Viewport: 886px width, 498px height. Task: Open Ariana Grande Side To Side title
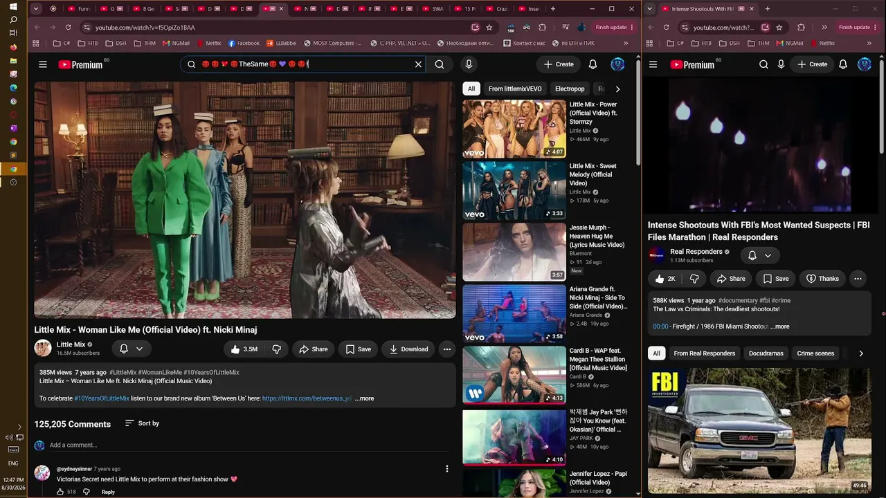pyautogui.click(x=598, y=297)
